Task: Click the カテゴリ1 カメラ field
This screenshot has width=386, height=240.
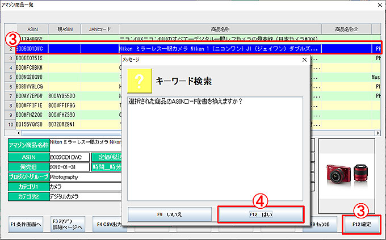Action: point(85,187)
